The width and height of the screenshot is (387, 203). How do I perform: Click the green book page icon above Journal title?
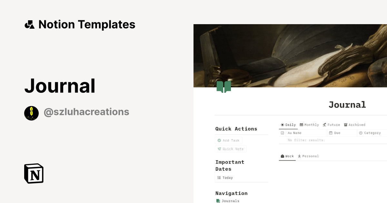tap(224, 87)
